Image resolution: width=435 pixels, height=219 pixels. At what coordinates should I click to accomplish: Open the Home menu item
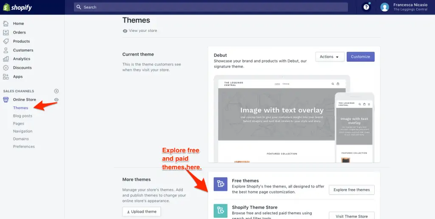[x=18, y=23]
